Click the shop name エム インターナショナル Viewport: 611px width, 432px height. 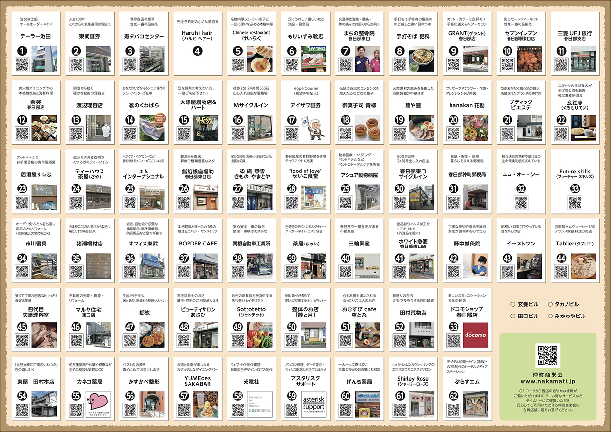[143, 174]
